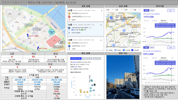Click the 198,500 current sale price cell
Image resolution: width=178 pixels, height=100 pixels.
pyautogui.click(x=56, y=82)
